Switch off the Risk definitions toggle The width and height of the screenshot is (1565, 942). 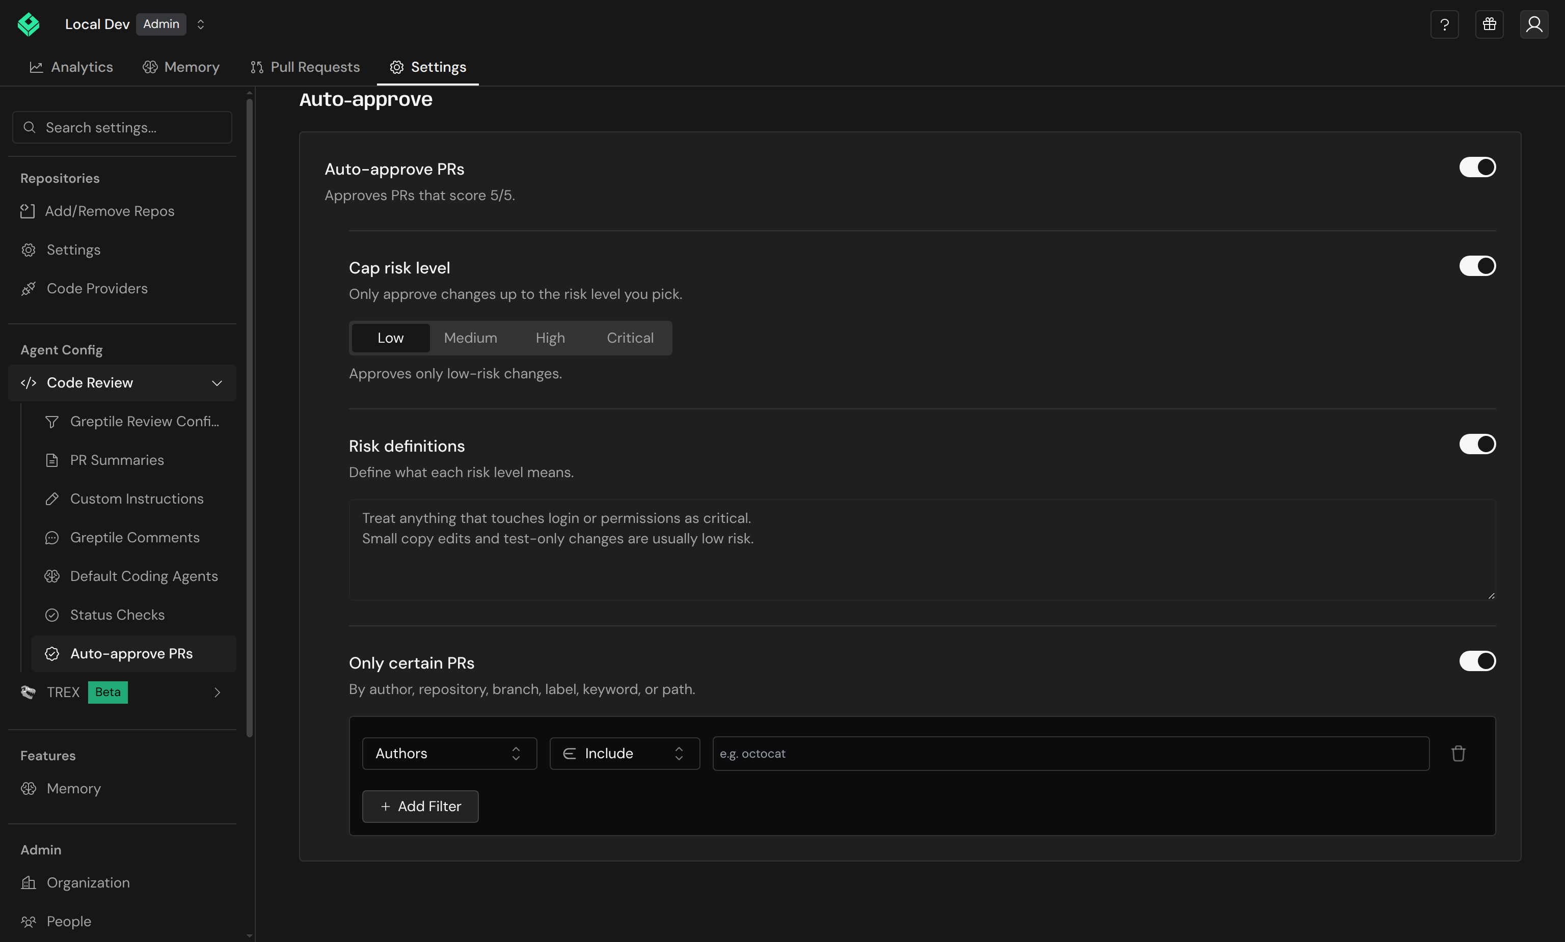click(x=1477, y=445)
